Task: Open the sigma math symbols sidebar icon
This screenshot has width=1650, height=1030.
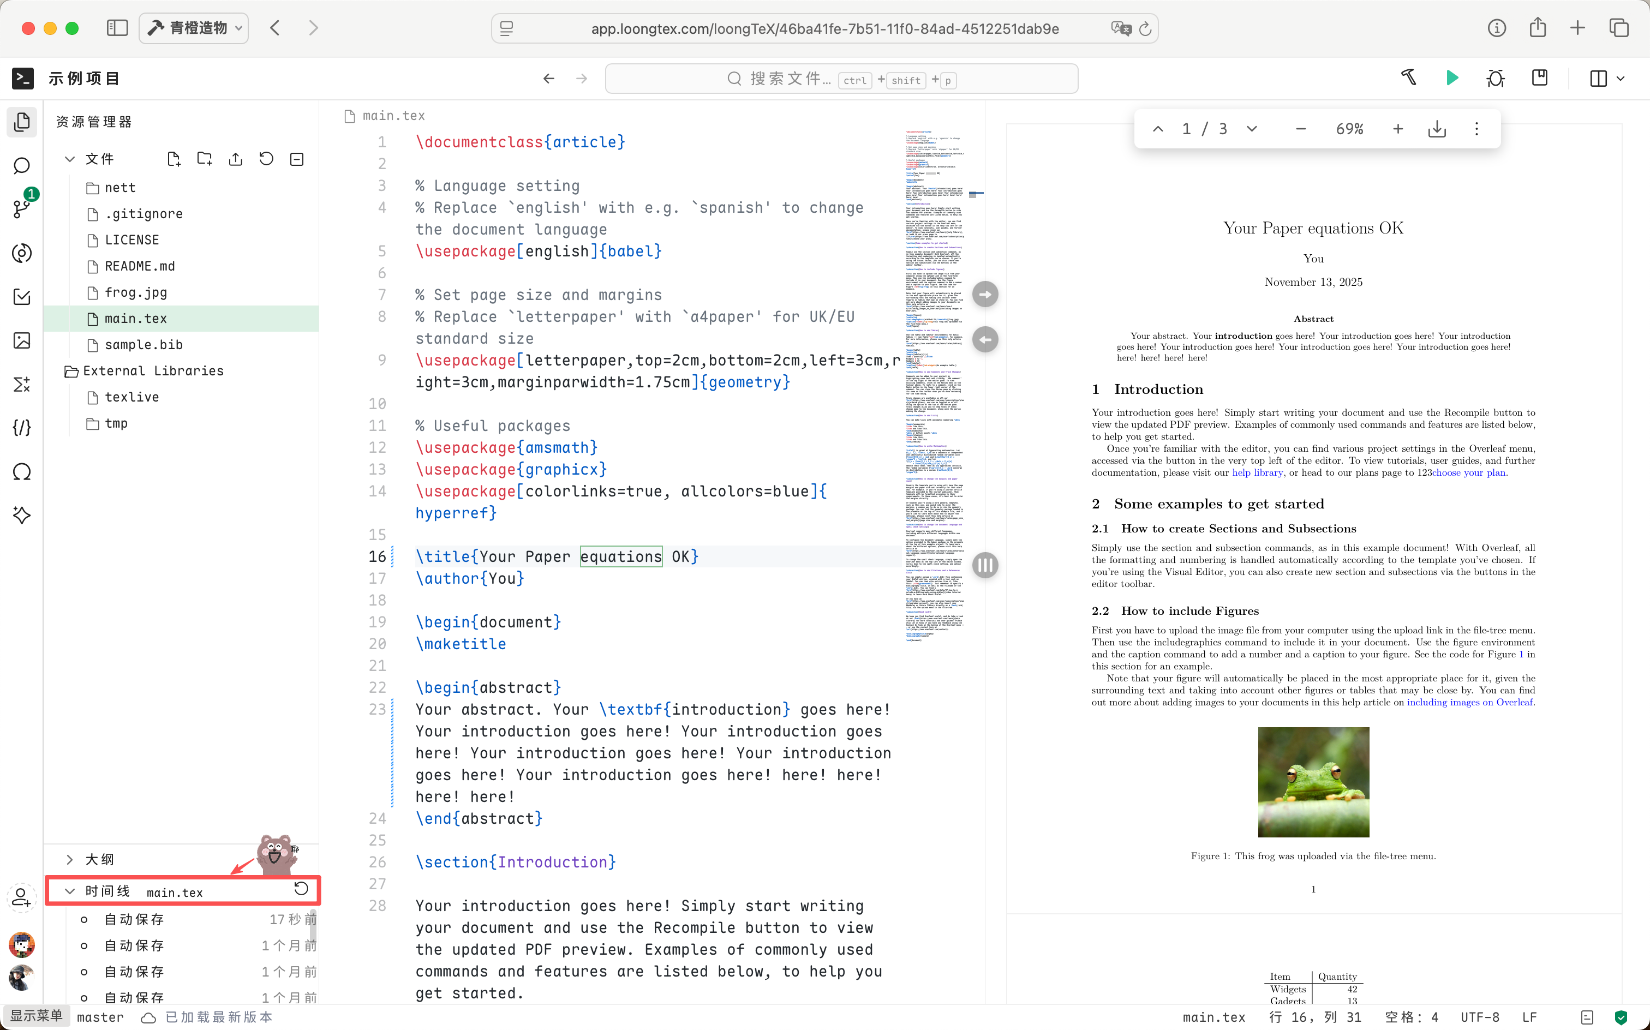Action: 22,384
